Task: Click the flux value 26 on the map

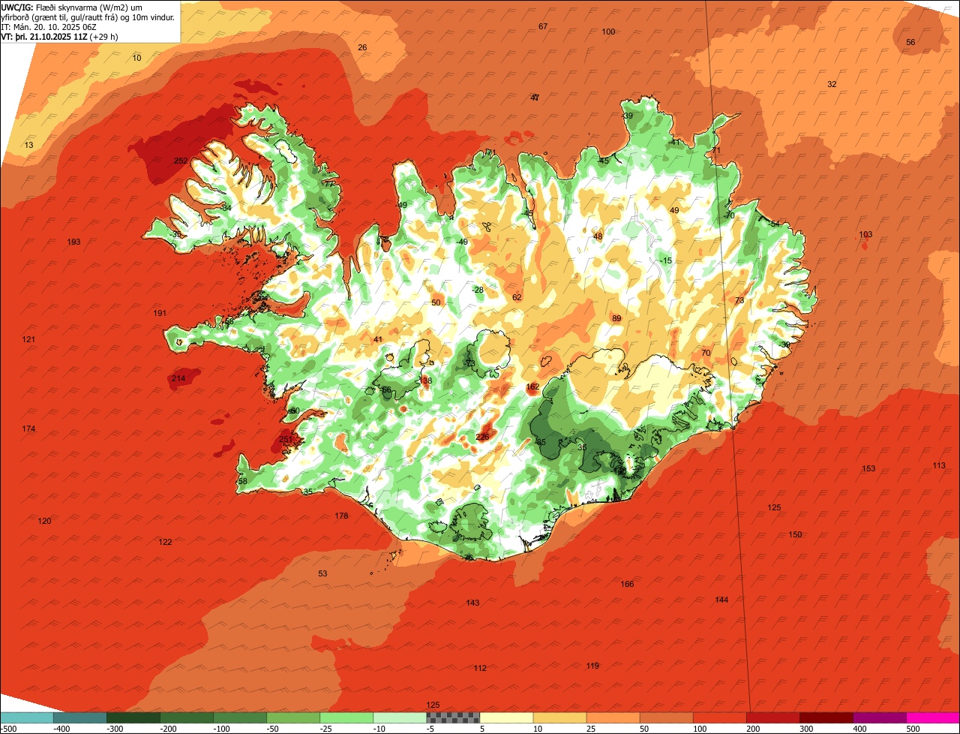Action: tap(362, 47)
